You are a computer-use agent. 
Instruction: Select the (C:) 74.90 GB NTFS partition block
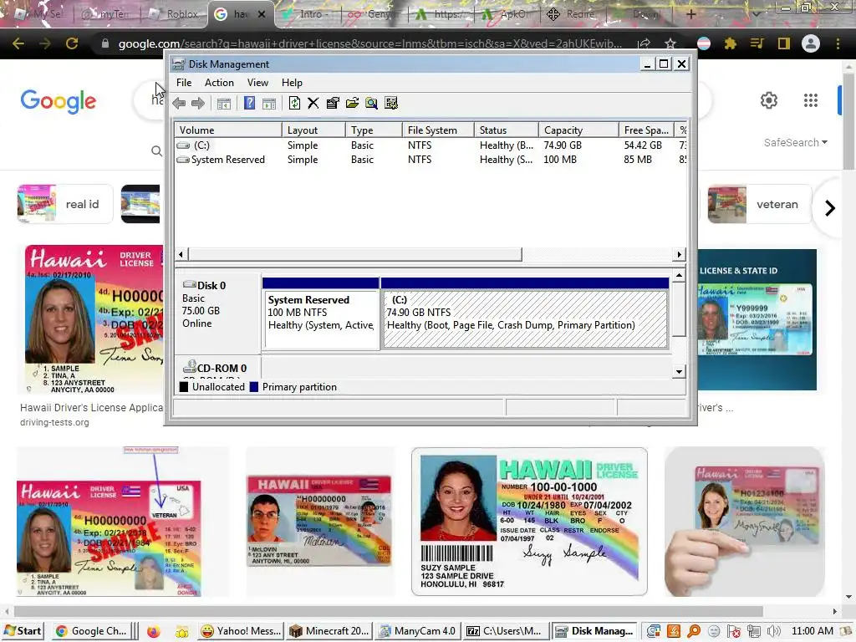[525, 314]
